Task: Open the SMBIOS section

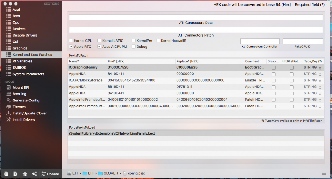Action: (x=19, y=68)
